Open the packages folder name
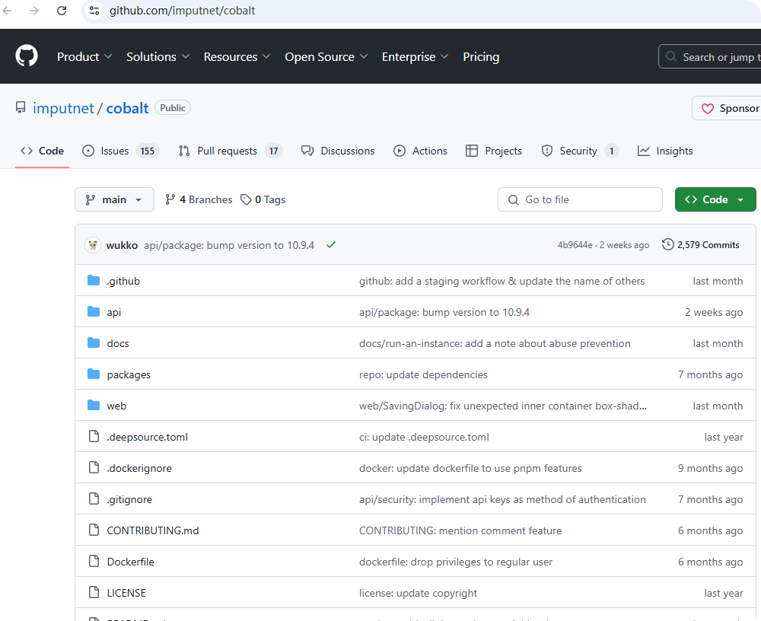The width and height of the screenshot is (761, 621). 129,374
